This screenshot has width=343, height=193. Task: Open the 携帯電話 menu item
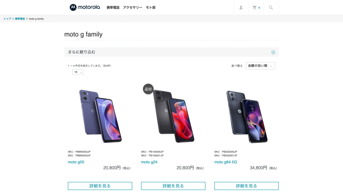113,7
